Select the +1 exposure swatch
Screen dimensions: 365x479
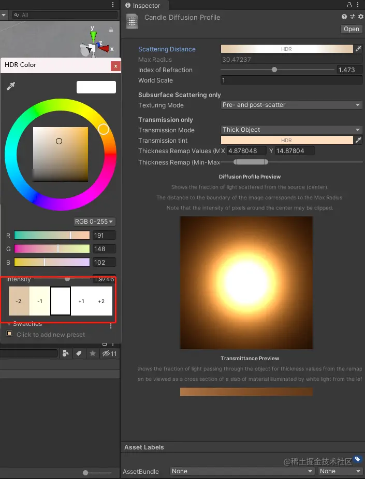81,301
